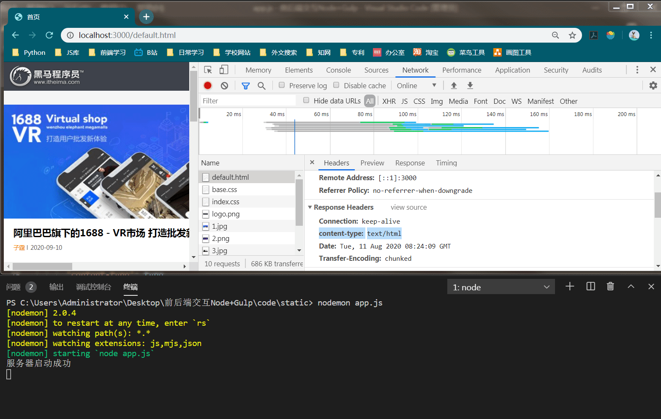Click the browser back arrow
The width and height of the screenshot is (661, 419).
tap(16, 35)
